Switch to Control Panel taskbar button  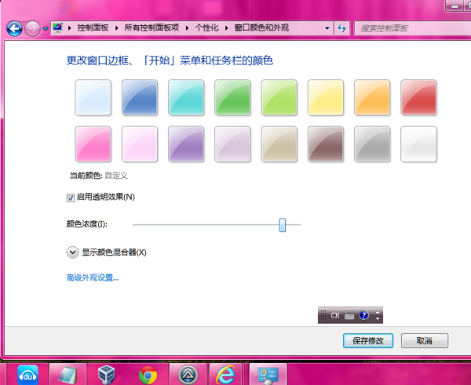(268, 375)
